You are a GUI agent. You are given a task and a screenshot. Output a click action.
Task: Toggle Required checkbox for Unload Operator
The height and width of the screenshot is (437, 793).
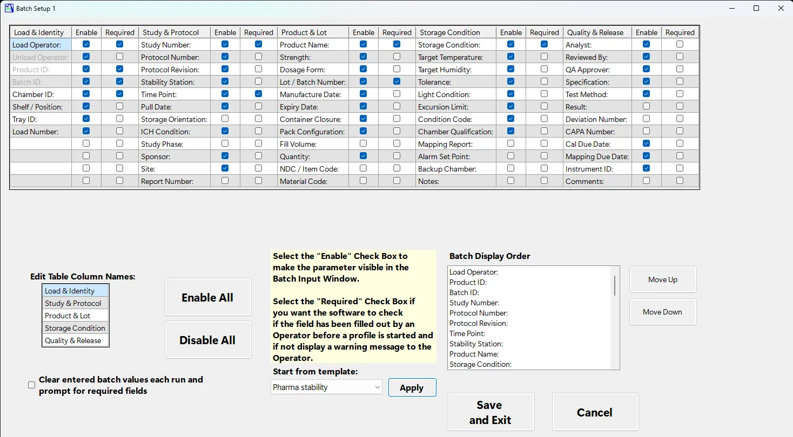[119, 57]
